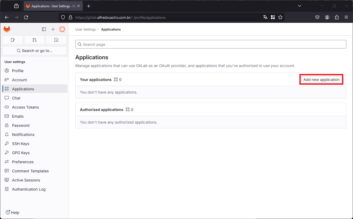Open Password settings
Viewport: 353px width, 219px height.
point(35,125)
